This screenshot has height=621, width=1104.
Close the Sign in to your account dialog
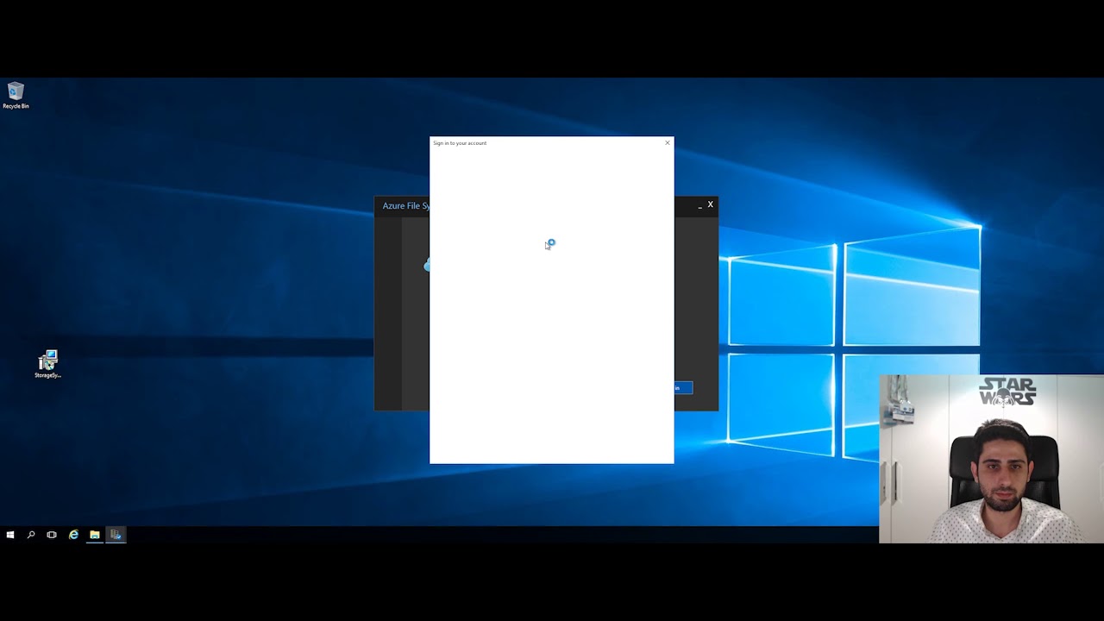667,143
